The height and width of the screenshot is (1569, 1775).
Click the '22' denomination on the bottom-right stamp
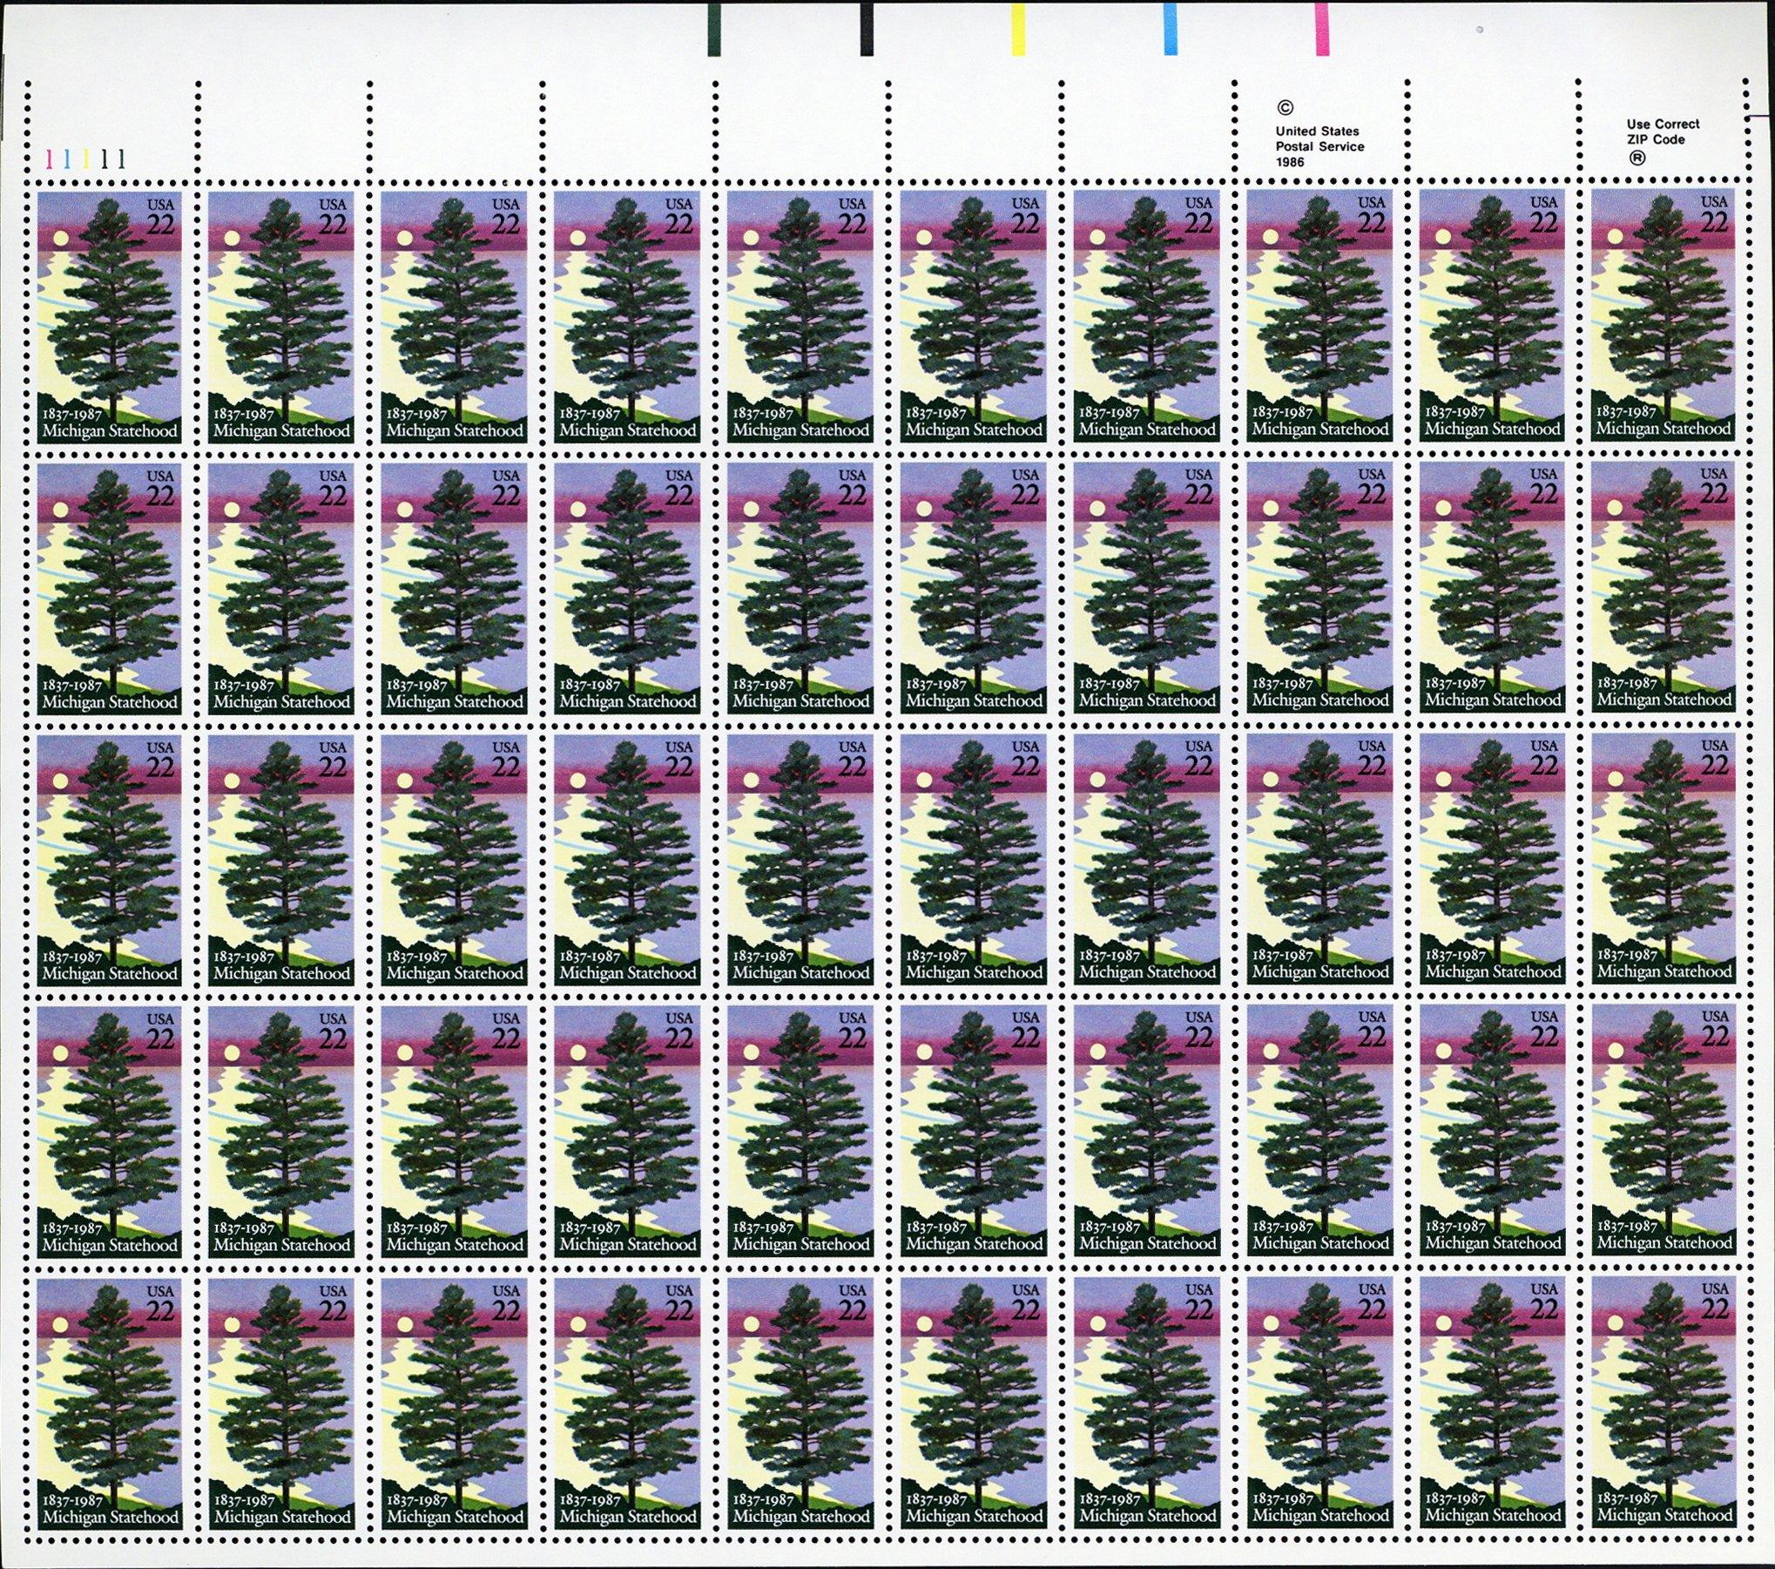click(x=1713, y=1309)
